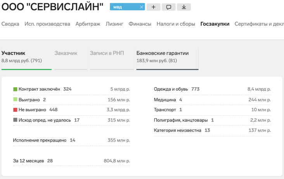Viewport: 284px width, 179px height.
Task: Click the 156 млн р. amount
Action: pos(119,100)
